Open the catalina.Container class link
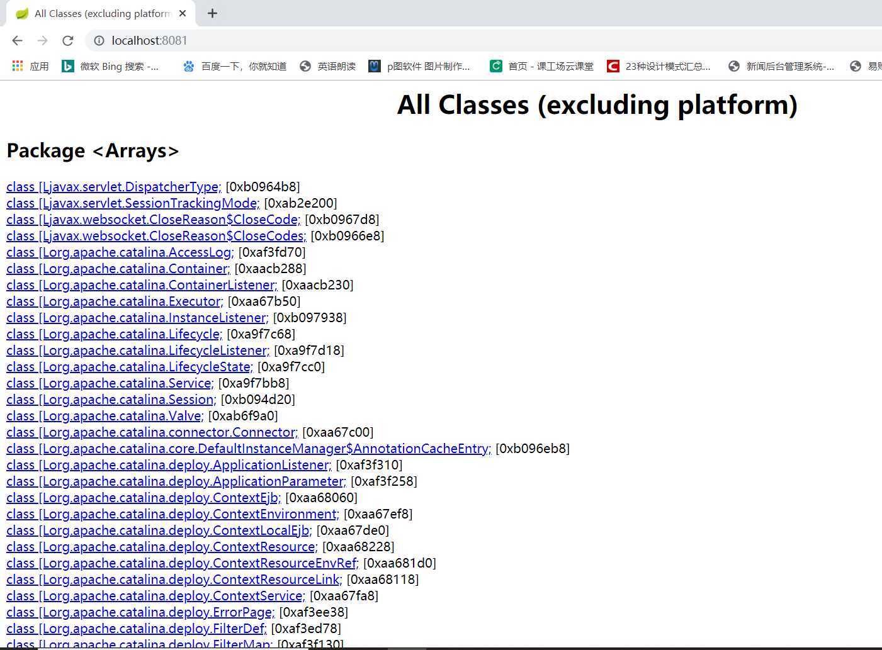 [x=118, y=269]
